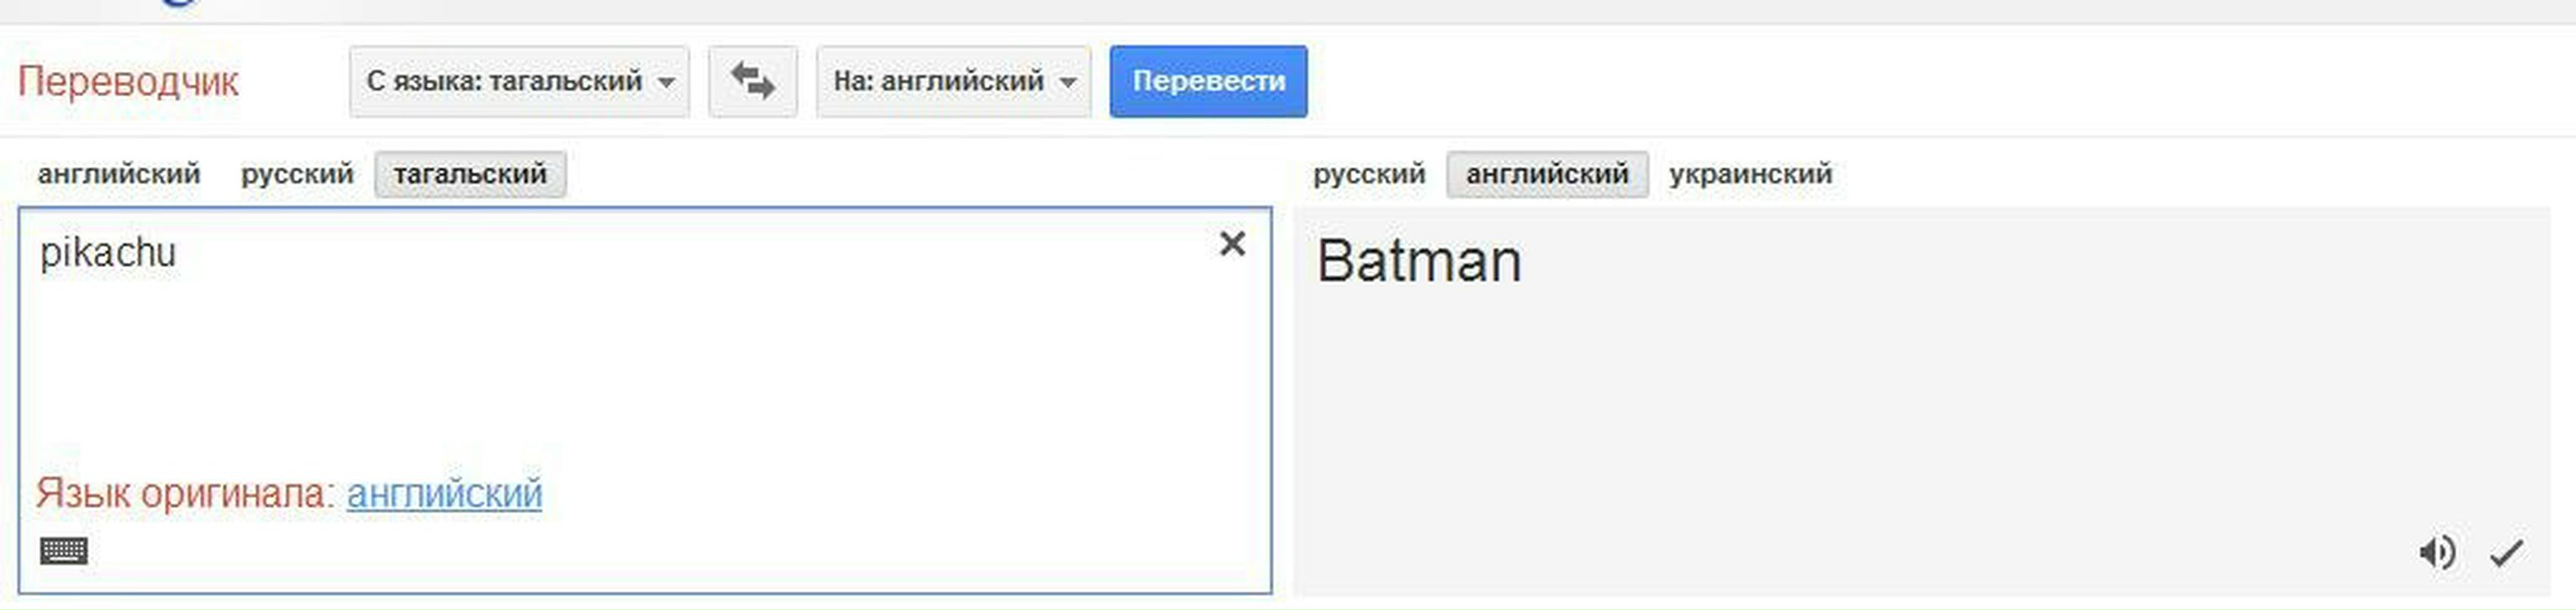Image resolution: width=2576 pixels, height=610 pixels.
Task: Swap the source and target languages
Action: tap(752, 81)
